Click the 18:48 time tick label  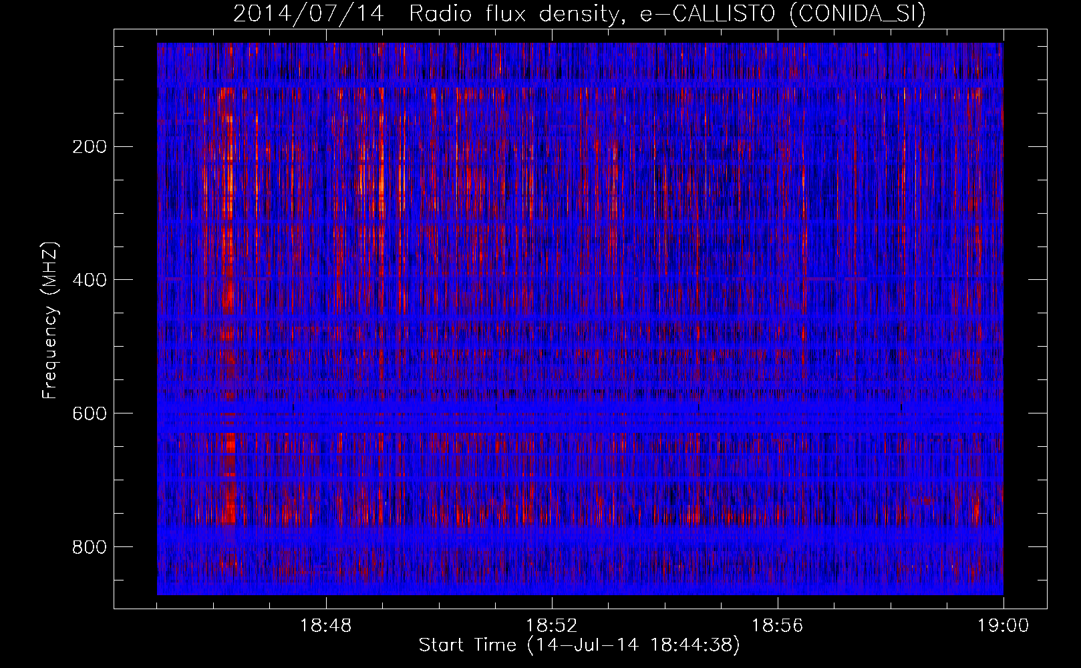(326, 626)
